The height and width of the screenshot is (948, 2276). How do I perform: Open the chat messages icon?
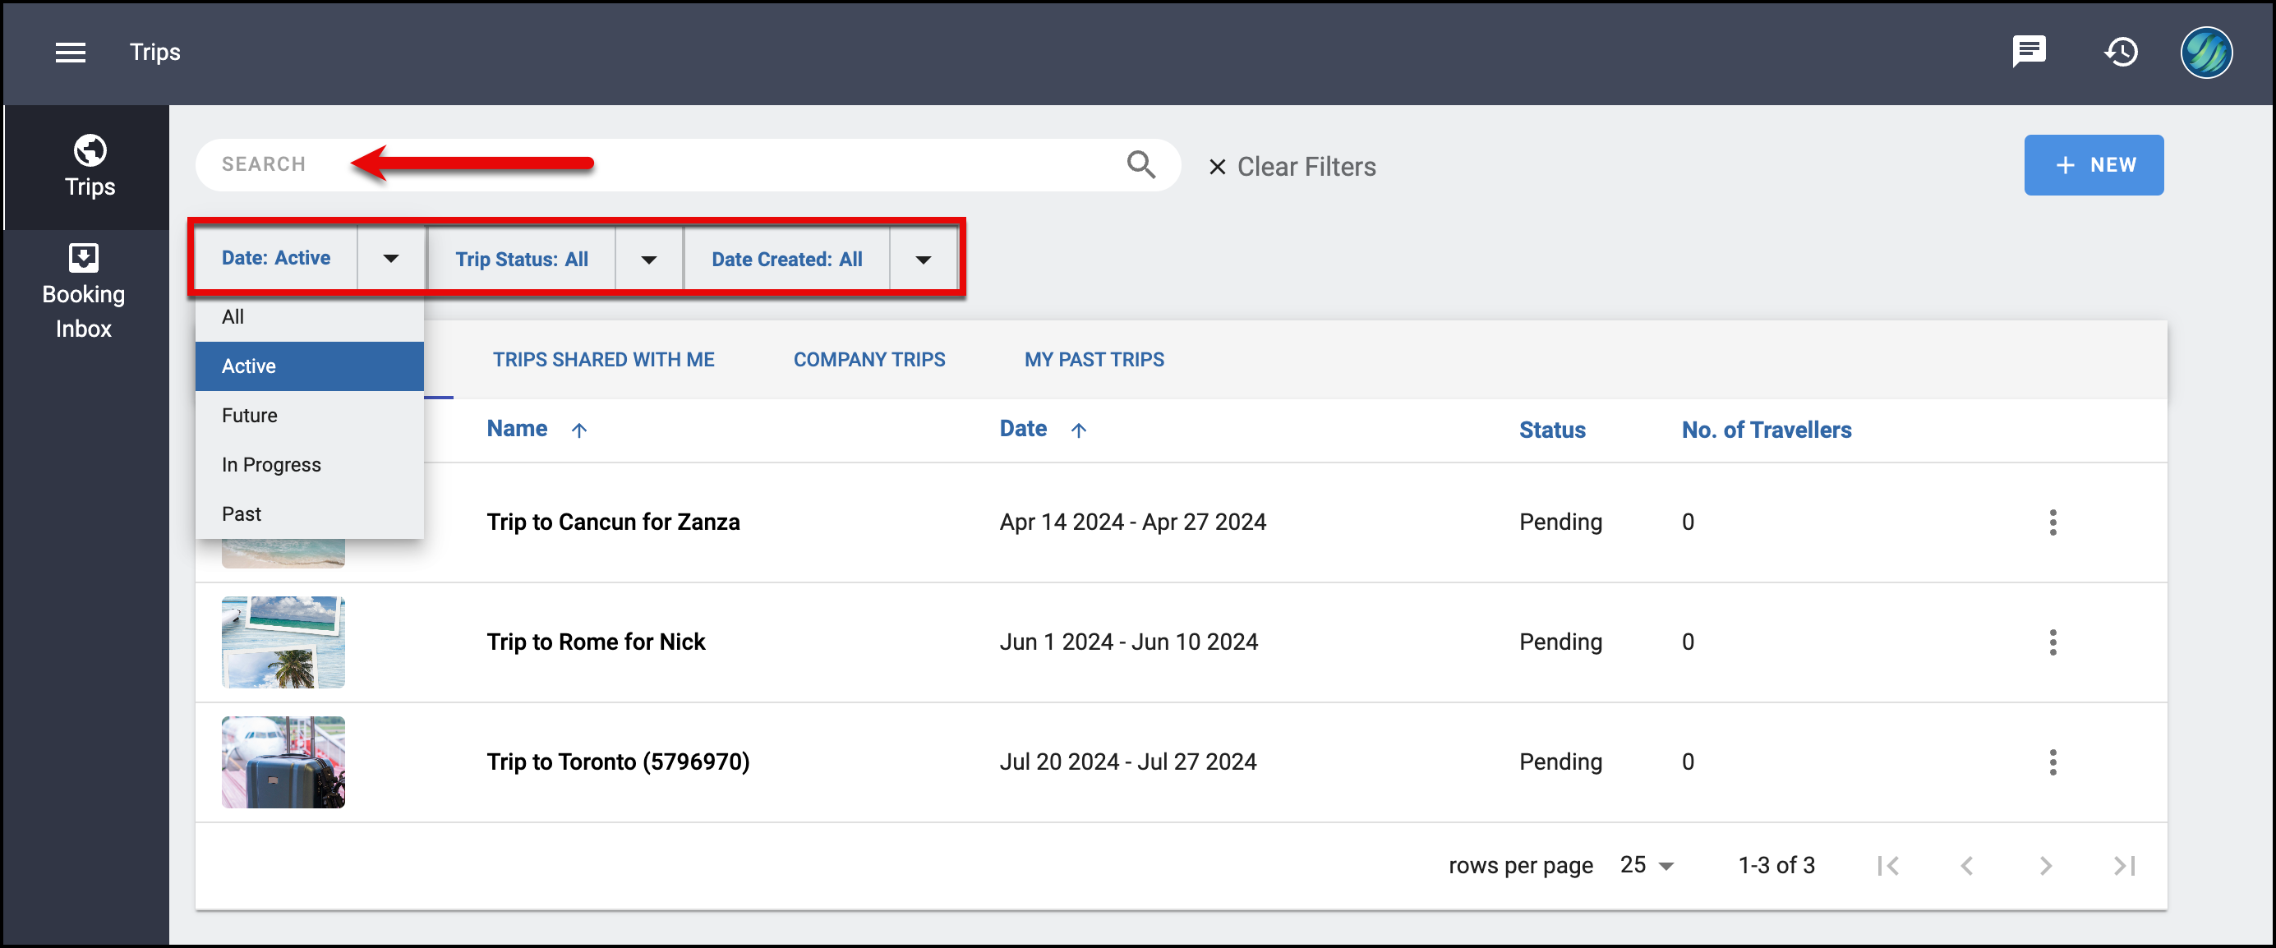(2029, 51)
